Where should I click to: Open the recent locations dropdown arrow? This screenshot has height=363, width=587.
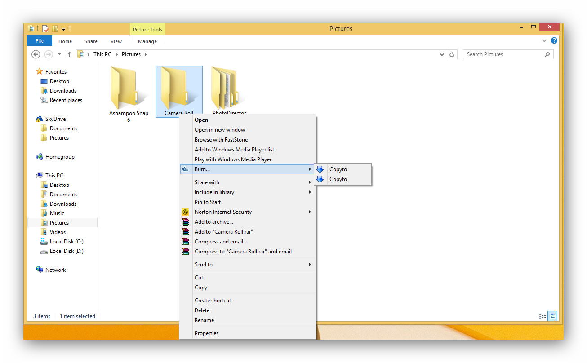(x=60, y=54)
